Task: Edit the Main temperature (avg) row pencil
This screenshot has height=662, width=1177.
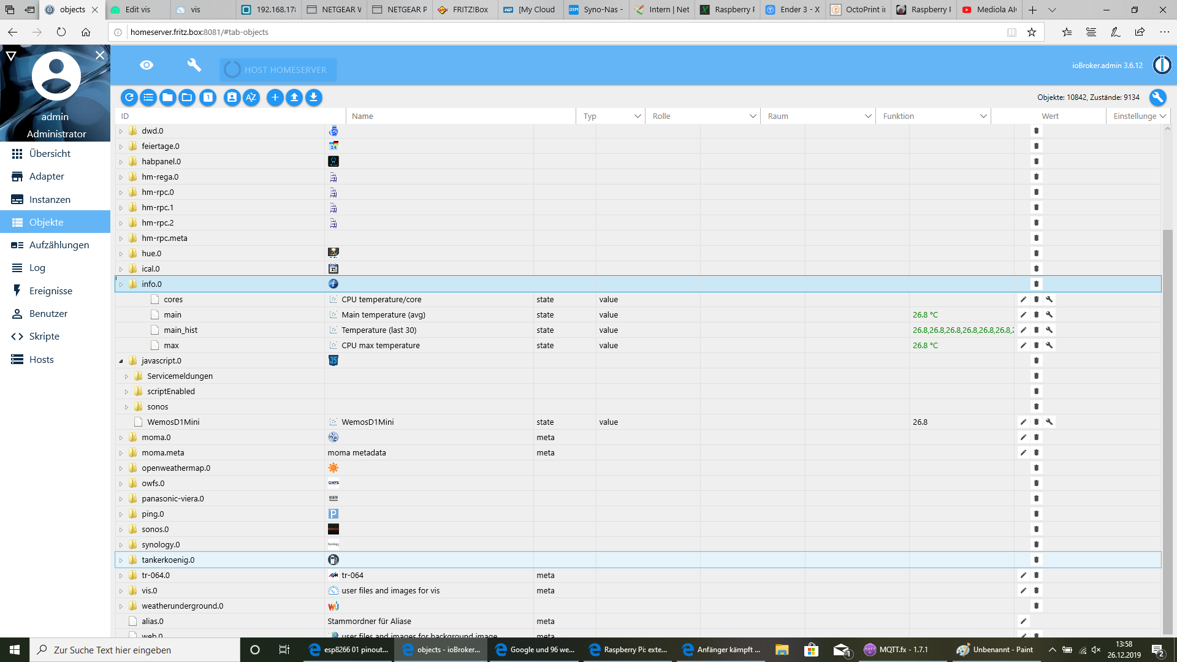Action: 1023,314
